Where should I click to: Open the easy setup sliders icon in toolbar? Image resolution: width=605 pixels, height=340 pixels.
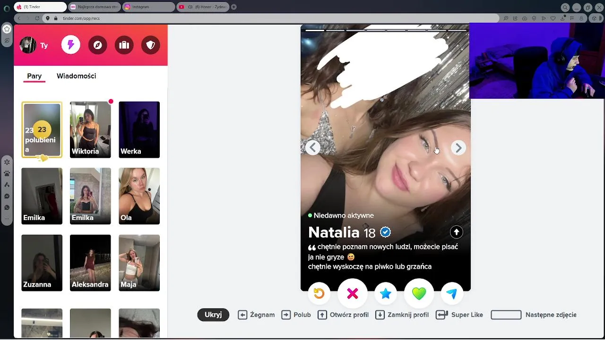click(x=572, y=18)
